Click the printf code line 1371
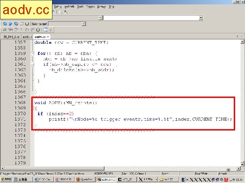 [x=140, y=119]
